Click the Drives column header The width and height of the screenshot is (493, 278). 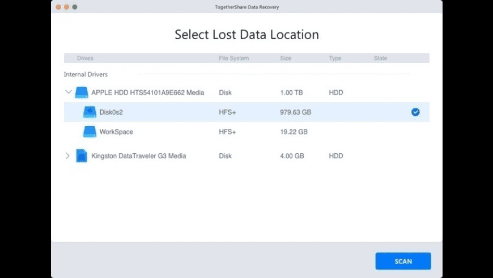[x=85, y=58]
